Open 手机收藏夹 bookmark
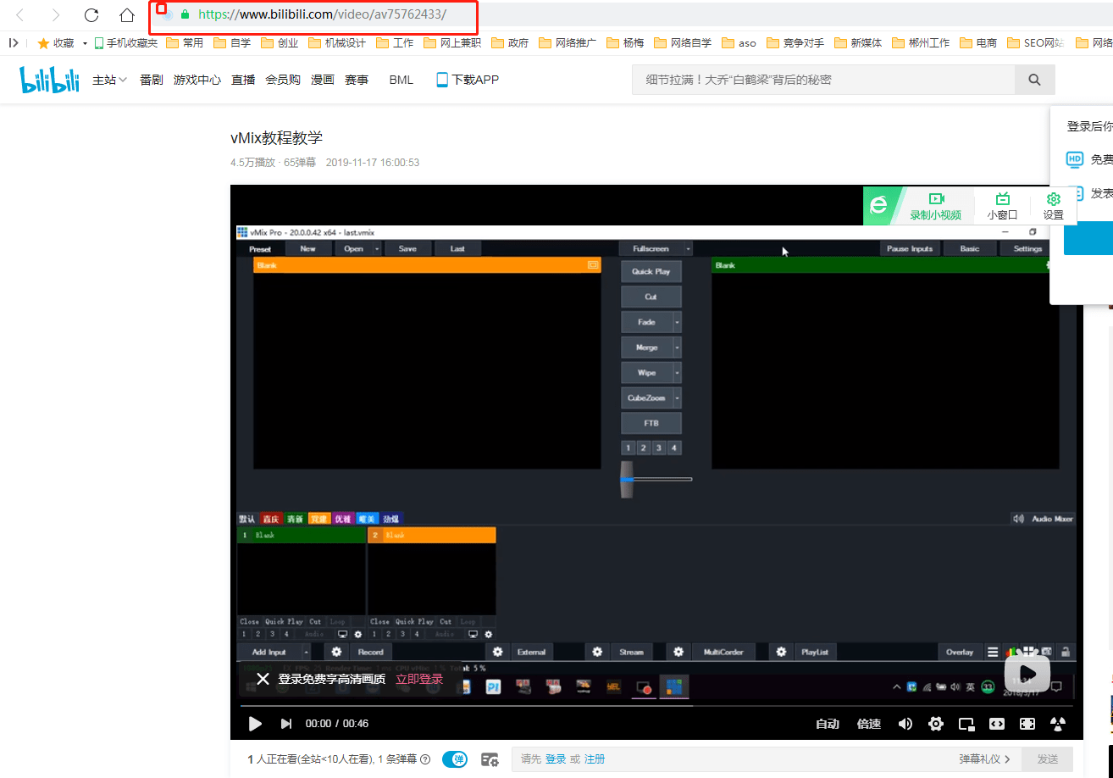 pyautogui.click(x=125, y=42)
